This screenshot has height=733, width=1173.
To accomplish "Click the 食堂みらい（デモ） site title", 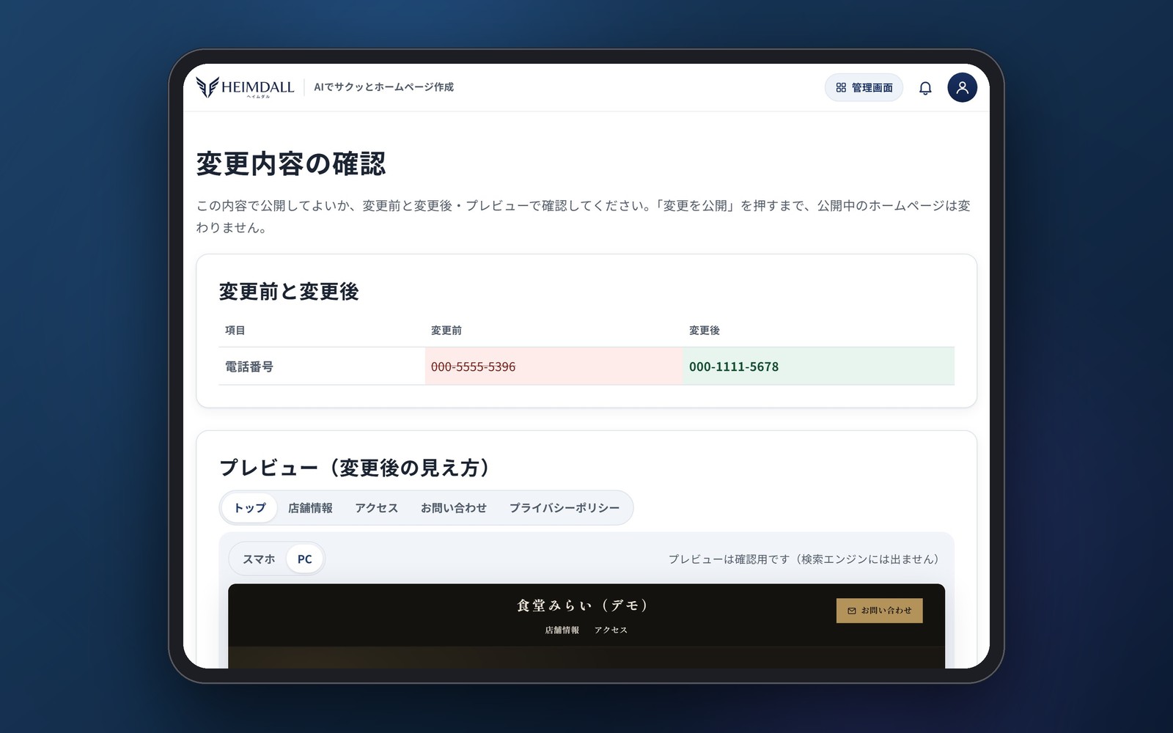I will [585, 605].
